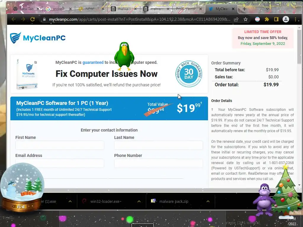Click the Last Name input field

(x=159, y=145)
